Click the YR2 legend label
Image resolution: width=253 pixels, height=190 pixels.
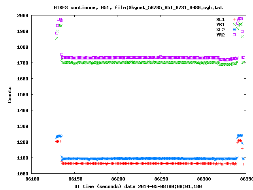click(221, 35)
